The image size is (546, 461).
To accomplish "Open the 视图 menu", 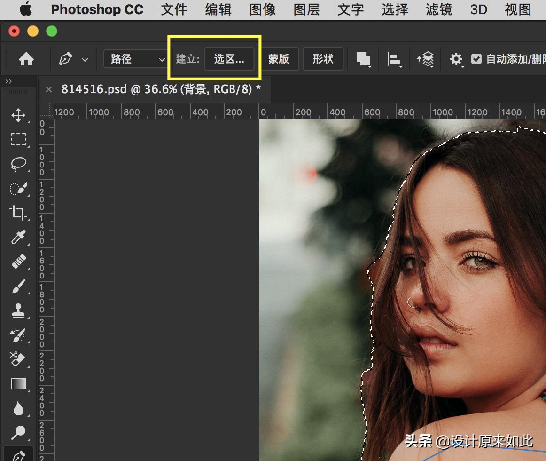I will tap(518, 9).
